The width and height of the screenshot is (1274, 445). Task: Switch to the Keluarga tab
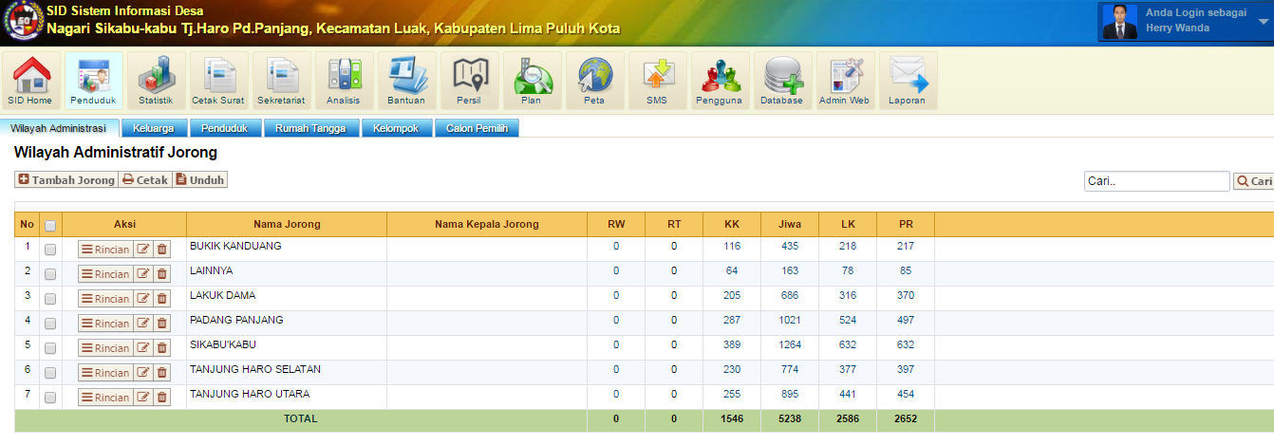coord(154,128)
